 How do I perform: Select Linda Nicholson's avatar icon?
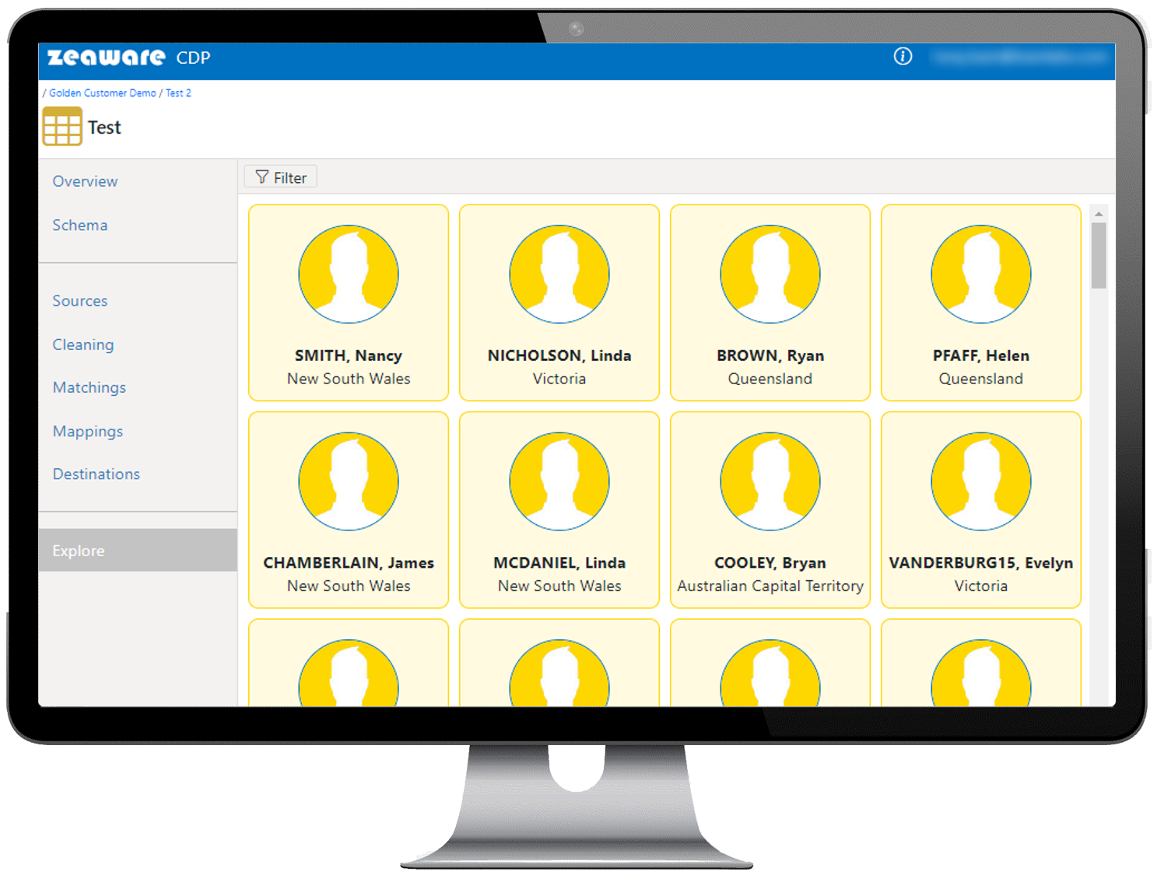click(x=559, y=274)
